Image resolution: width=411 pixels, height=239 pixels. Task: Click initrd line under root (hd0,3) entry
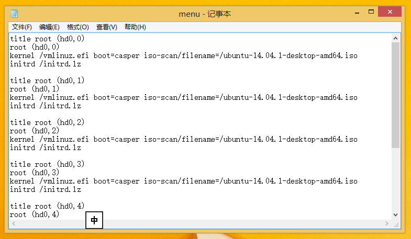click(46, 189)
